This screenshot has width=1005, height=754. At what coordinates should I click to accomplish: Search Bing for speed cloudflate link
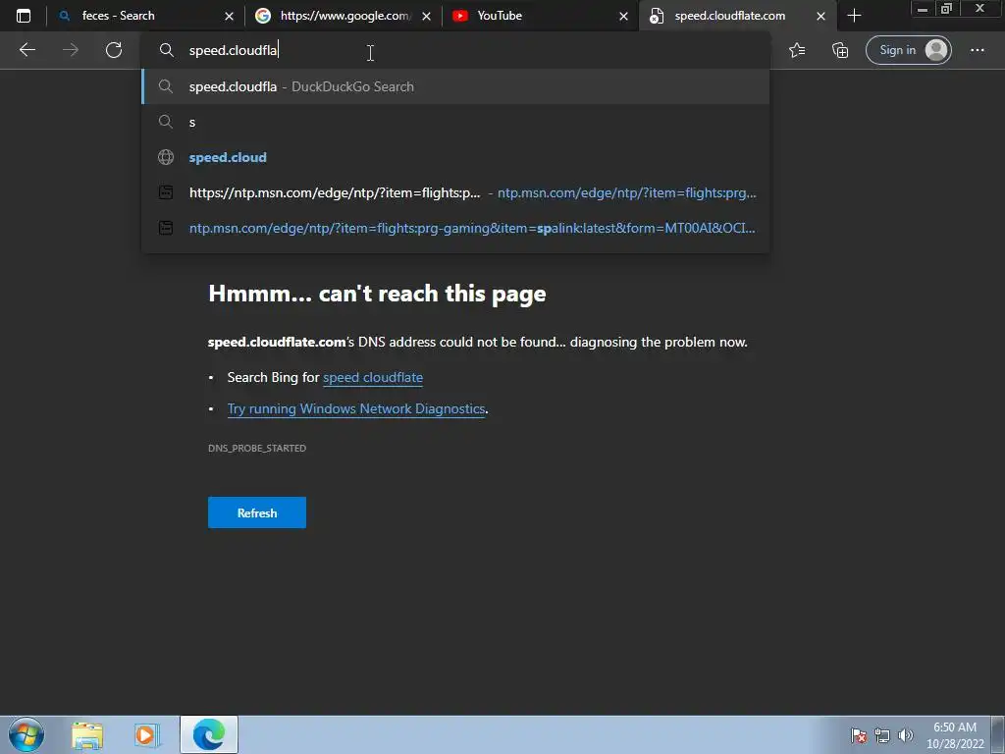(372, 378)
